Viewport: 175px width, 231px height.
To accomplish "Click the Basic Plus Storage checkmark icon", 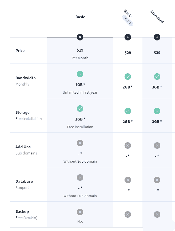I will (x=128, y=111).
